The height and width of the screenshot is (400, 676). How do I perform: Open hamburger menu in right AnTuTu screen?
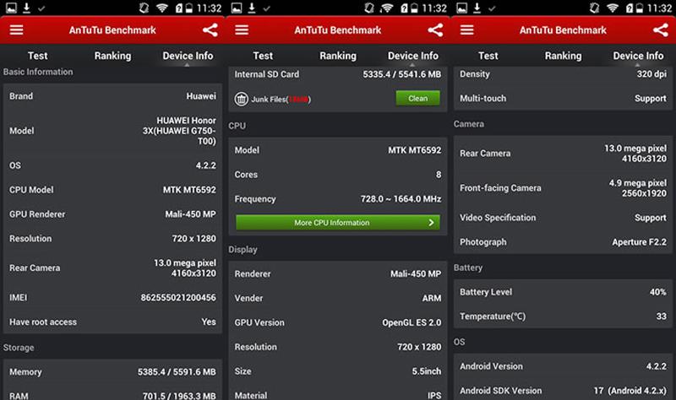tap(467, 30)
